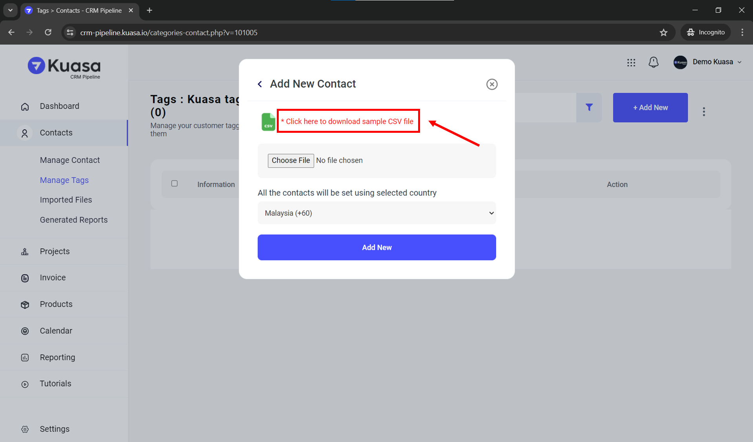Open the apps grid menu
The image size is (753, 442).
[x=631, y=62]
